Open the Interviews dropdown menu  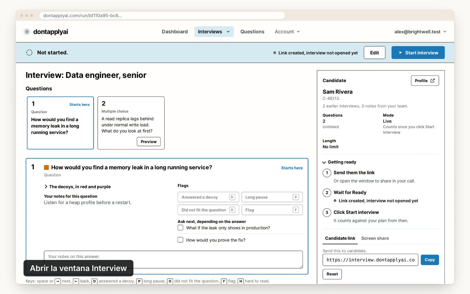click(214, 32)
